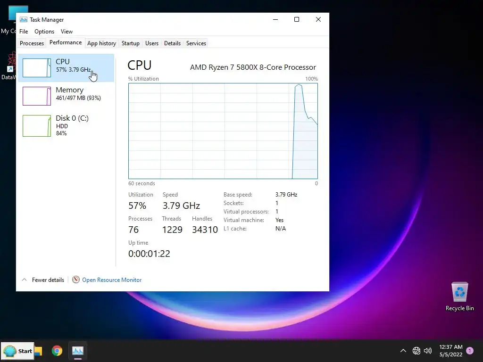Select the CPU performance panel

click(66, 68)
